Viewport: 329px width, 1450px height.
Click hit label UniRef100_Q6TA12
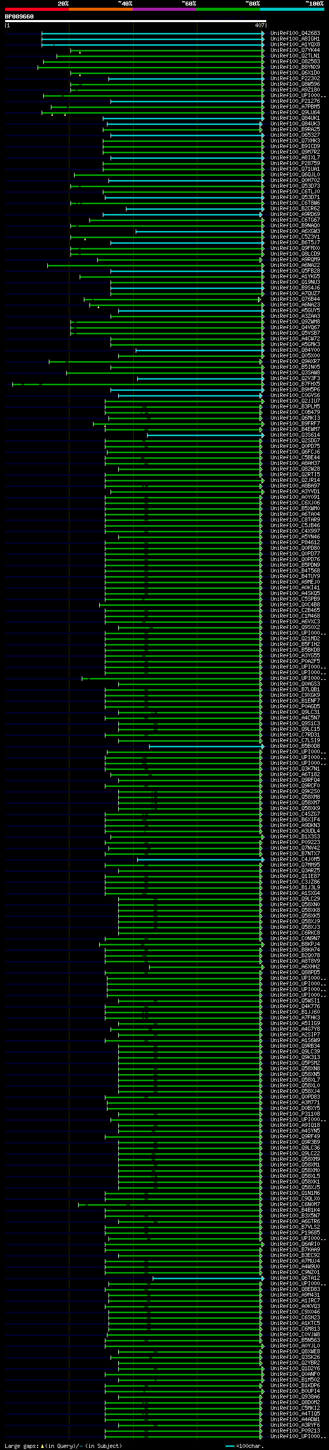[x=295, y=1278]
